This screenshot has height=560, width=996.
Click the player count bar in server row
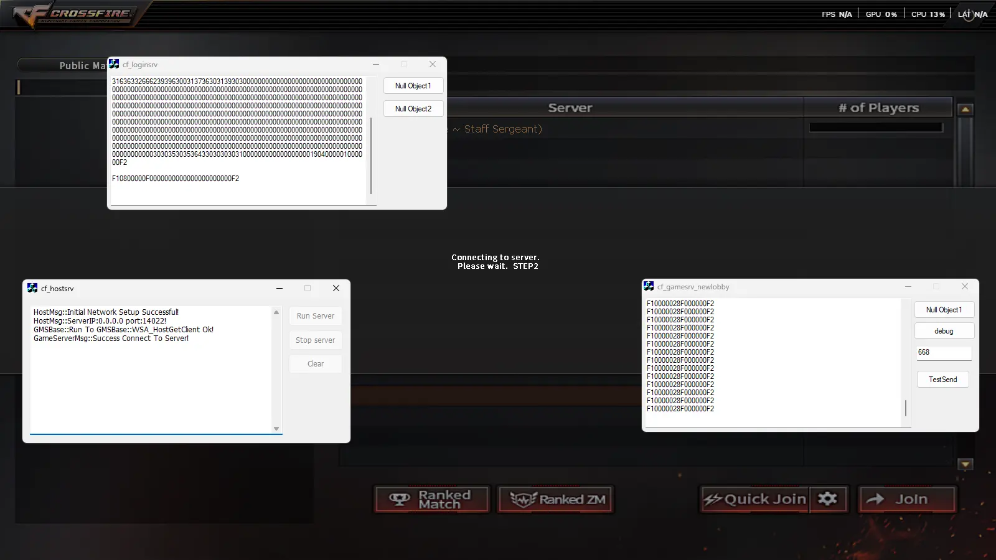(876, 128)
